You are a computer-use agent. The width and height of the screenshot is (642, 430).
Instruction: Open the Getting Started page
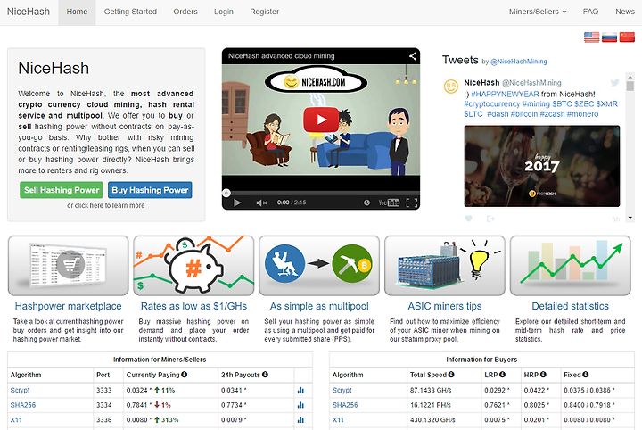point(130,12)
